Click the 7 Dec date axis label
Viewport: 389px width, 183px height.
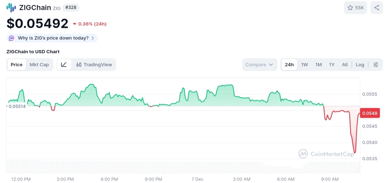pyautogui.click(x=197, y=179)
